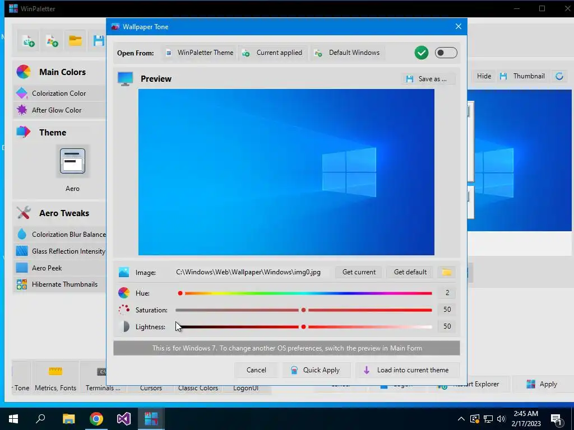Image resolution: width=574 pixels, height=430 pixels.
Task: Open LogonUI tab
Action: tap(246, 388)
